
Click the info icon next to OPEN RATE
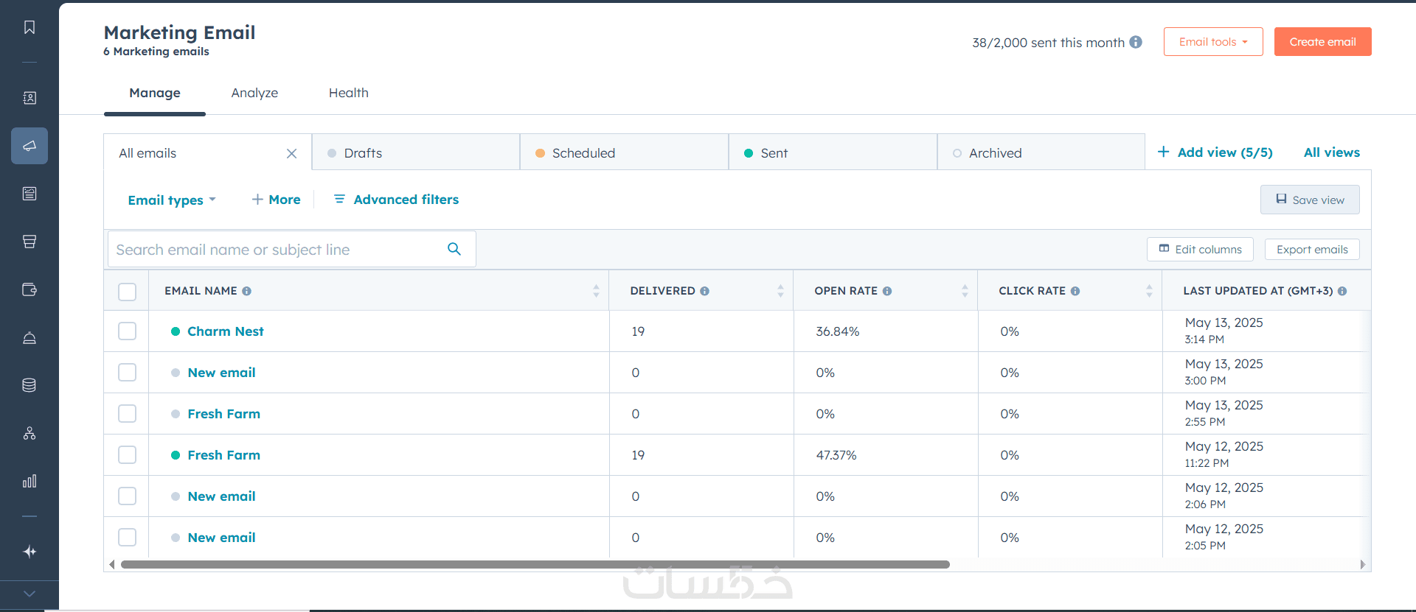(887, 291)
